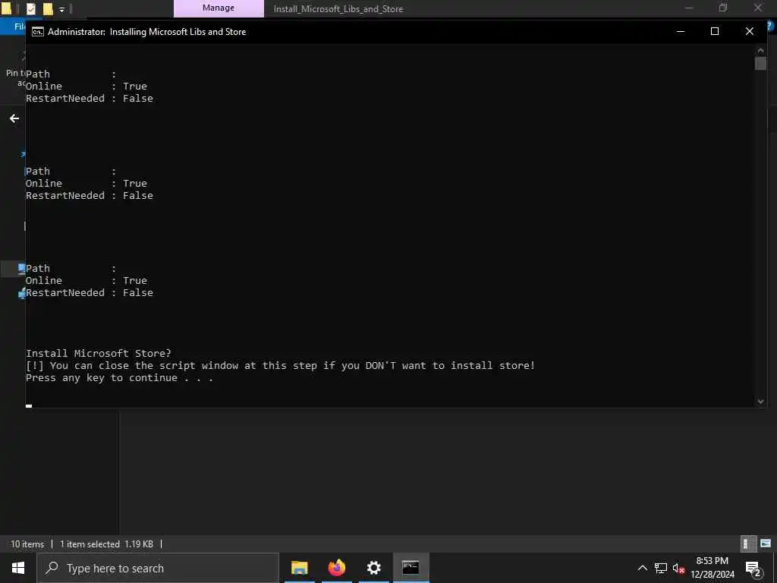The image size is (777, 583).
Task: Click New folder icon in Explorer quick toolbar
Action: pyautogui.click(x=48, y=8)
